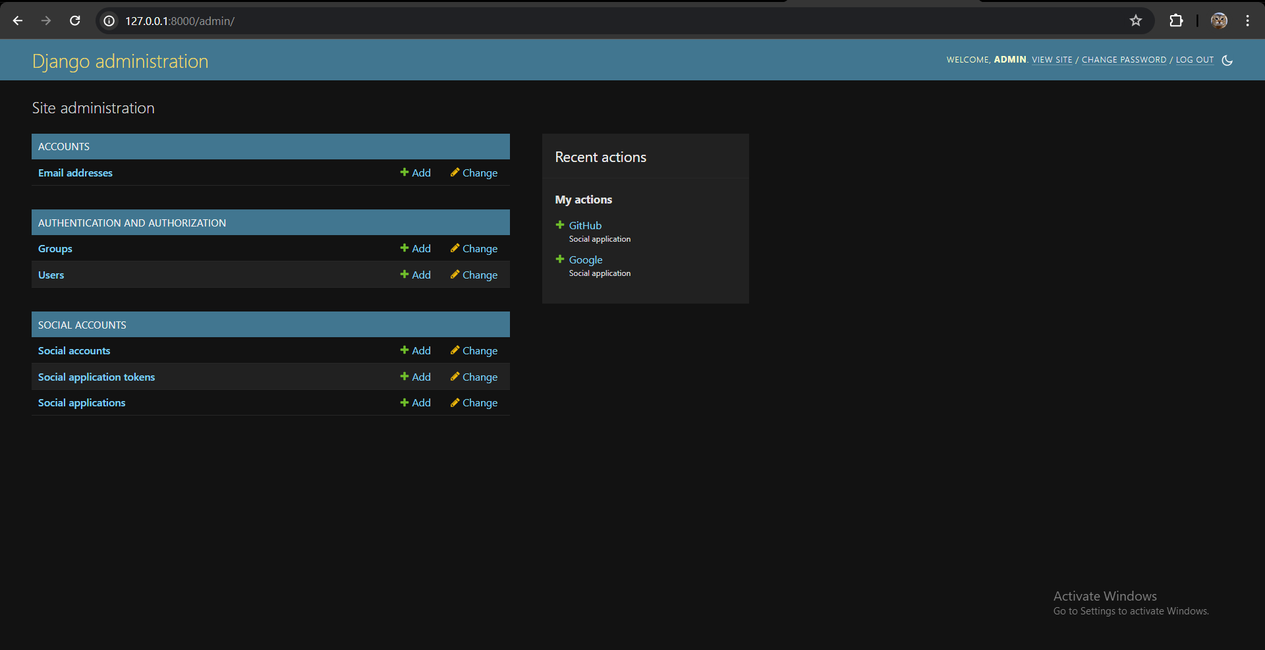Viewport: 1265px width, 650px height.
Task: Click Change for Social accounts
Action: coord(474,350)
